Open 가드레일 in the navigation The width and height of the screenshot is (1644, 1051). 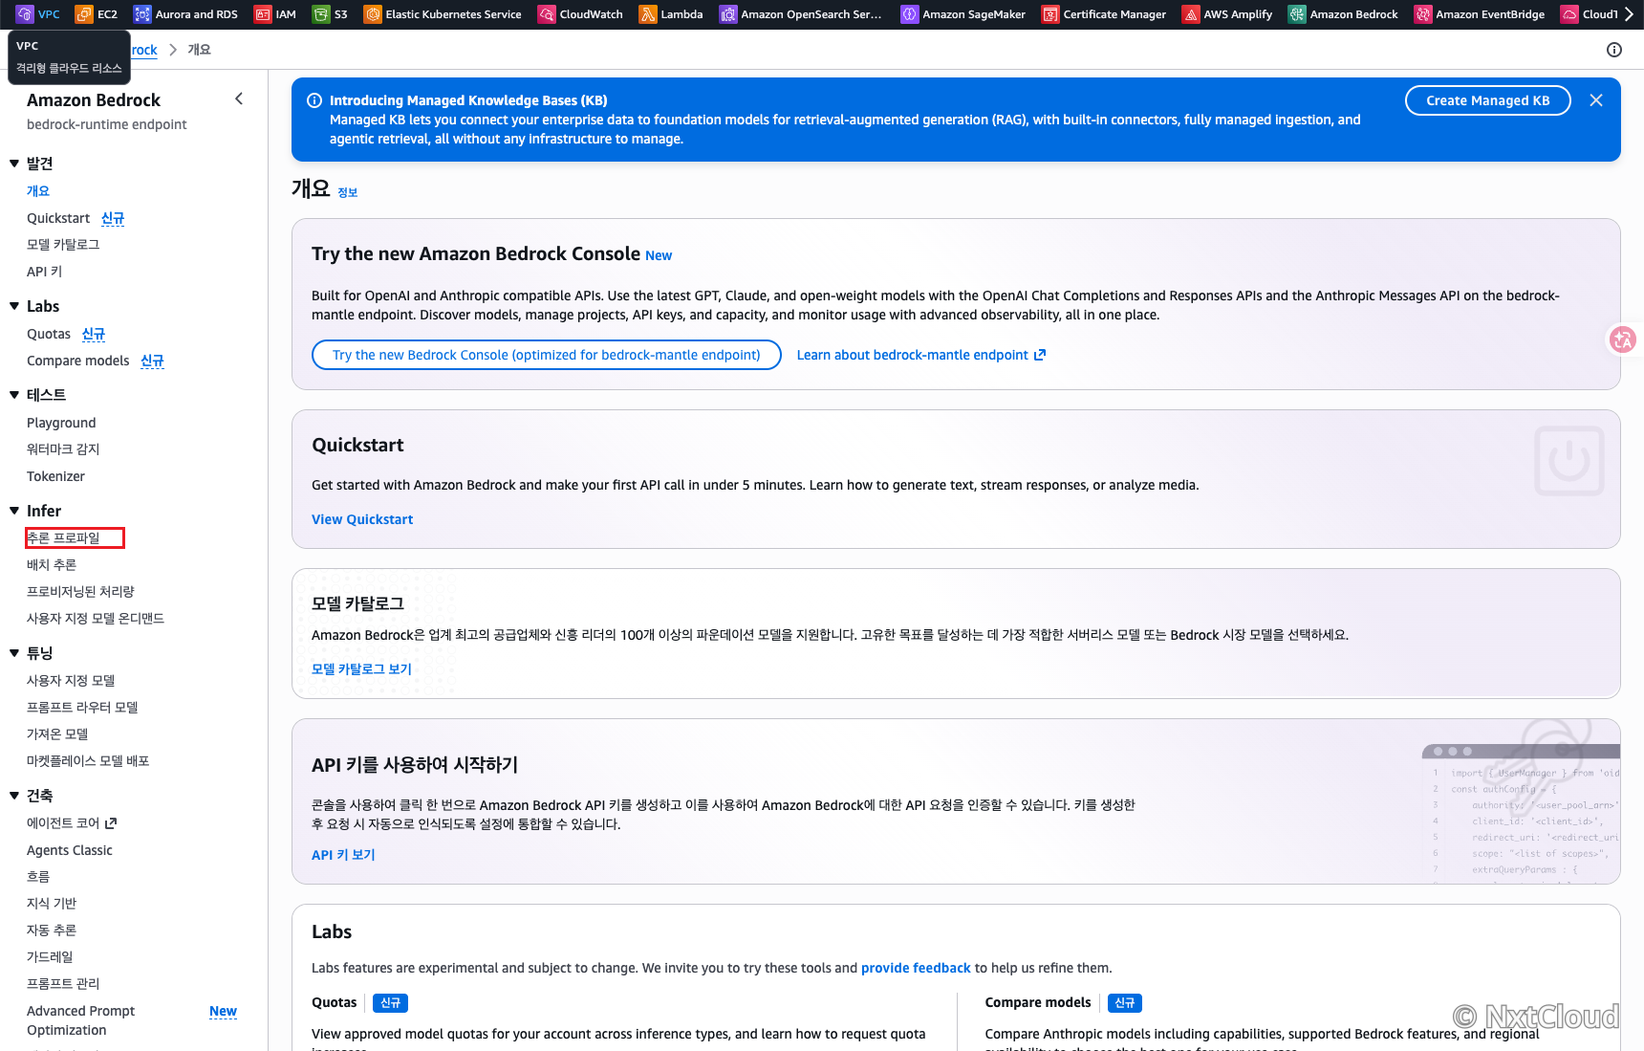(x=50, y=957)
